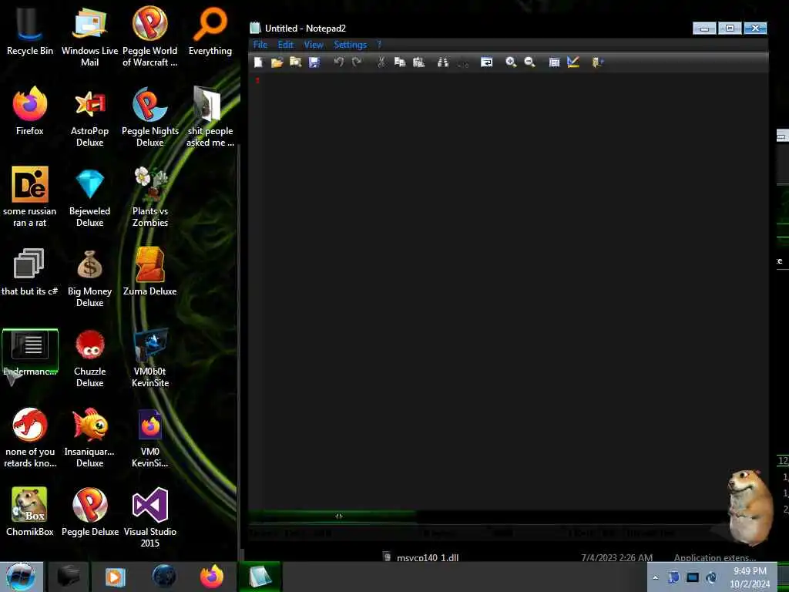Viewport: 789px width, 592px height.
Task: Click the Cut scissors icon in Notepad2
Action: (x=381, y=62)
